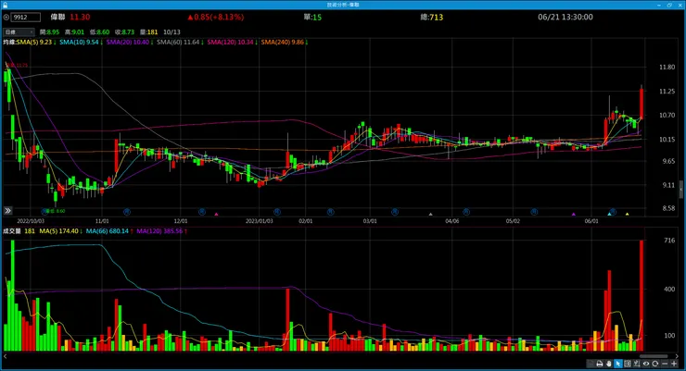The width and height of the screenshot is (686, 371).
Task: Click the 11.80 price axis label
Action: (x=667, y=68)
